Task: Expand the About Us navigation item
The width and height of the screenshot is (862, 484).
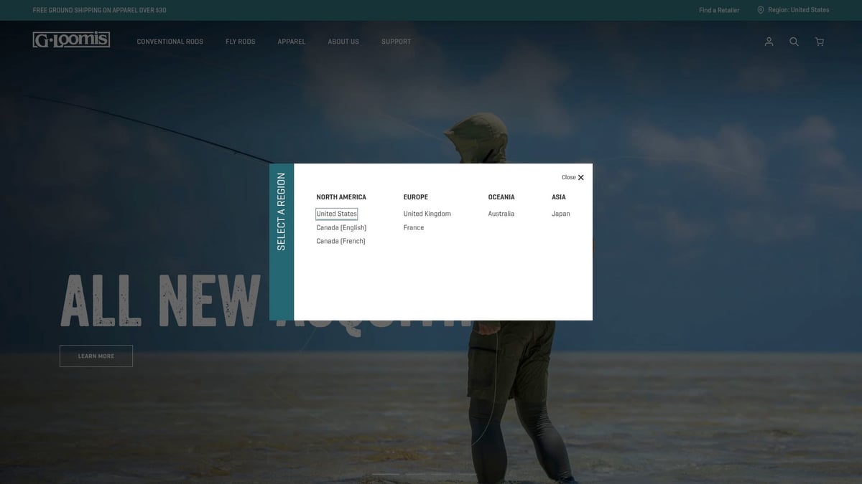Action: [343, 41]
